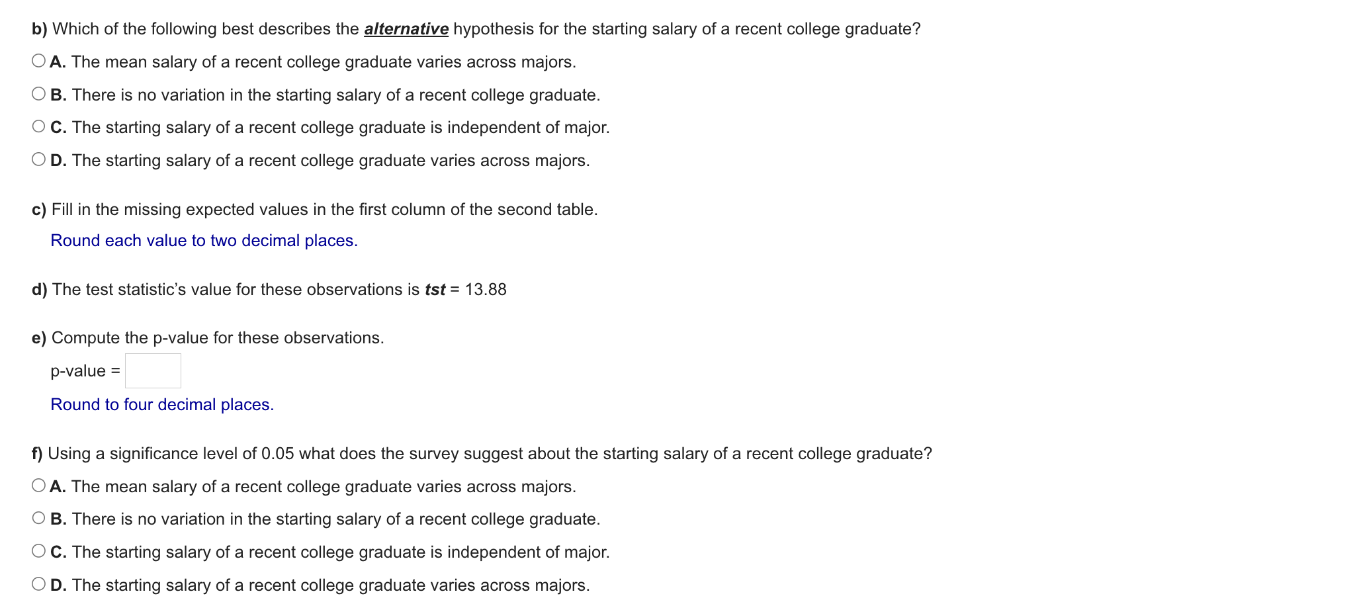Select option B stating no variation in starting salary
The height and width of the screenshot is (604, 1353).
[x=38, y=93]
